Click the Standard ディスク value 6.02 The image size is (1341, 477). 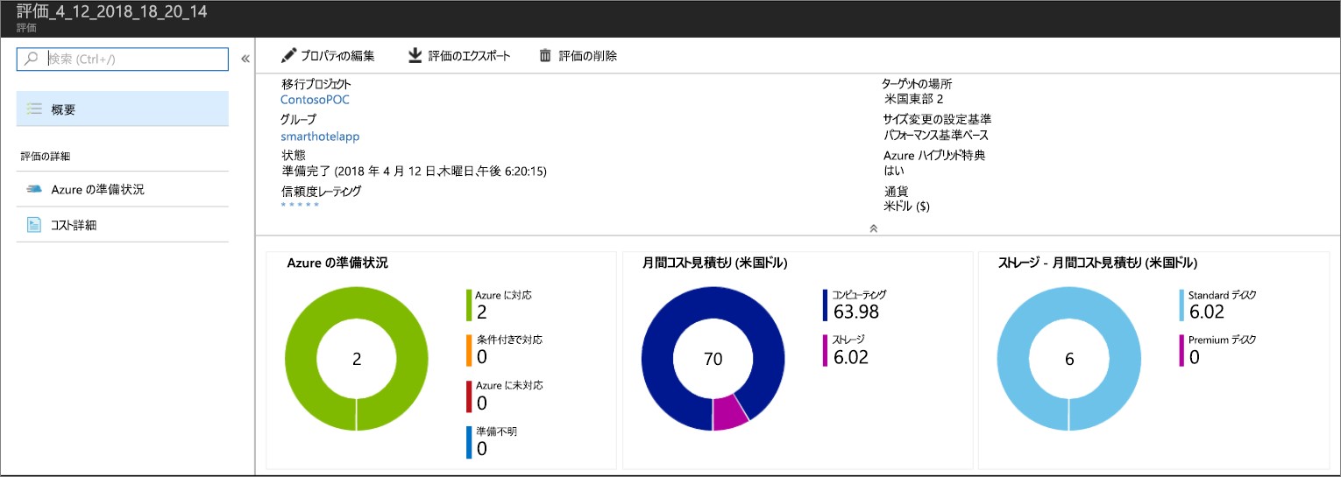click(x=1207, y=312)
